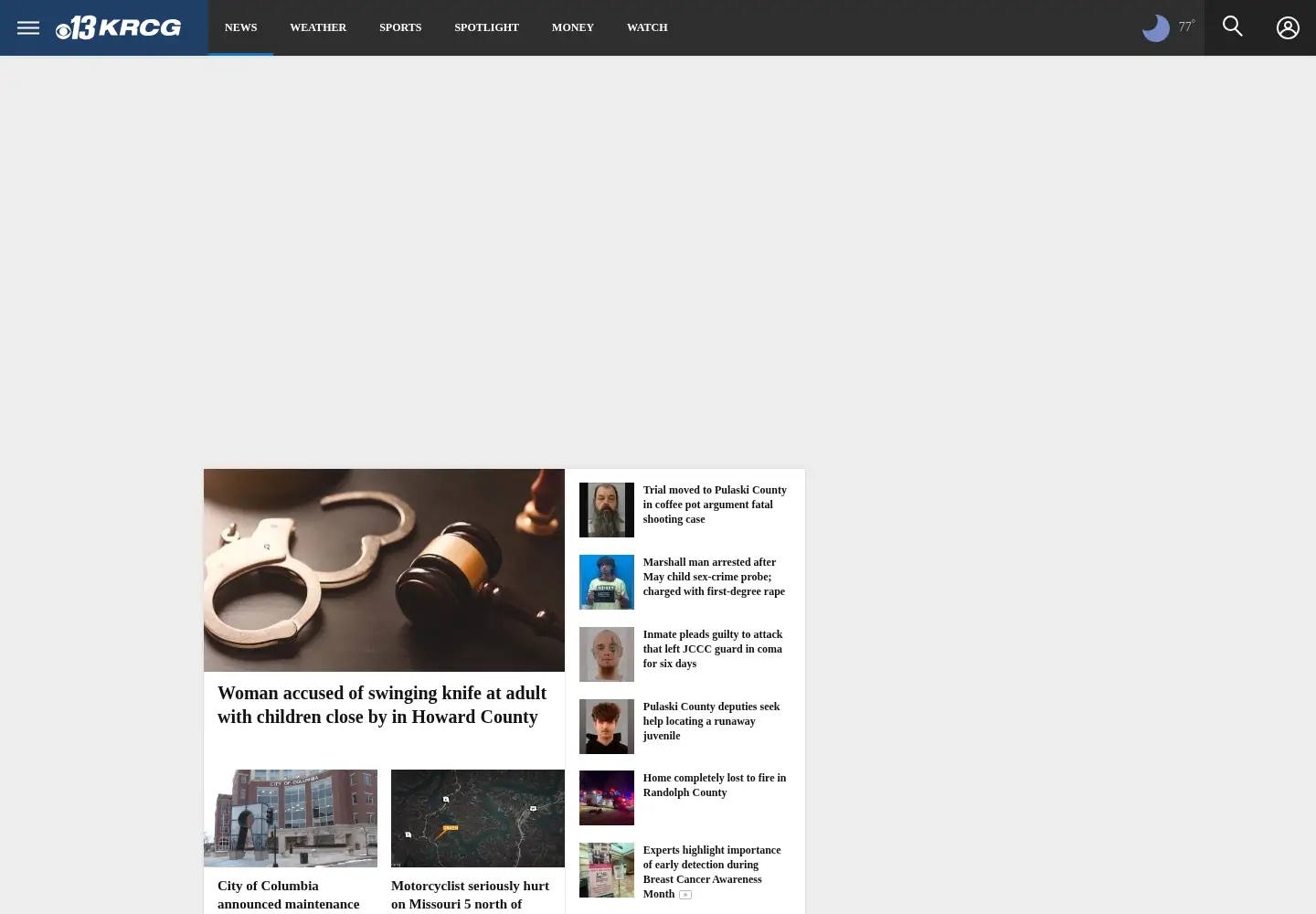Image resolution: width=1316 pixels, height=914 pixels.
Task: Open the crash map thumbnail
Action: point(478,818)
